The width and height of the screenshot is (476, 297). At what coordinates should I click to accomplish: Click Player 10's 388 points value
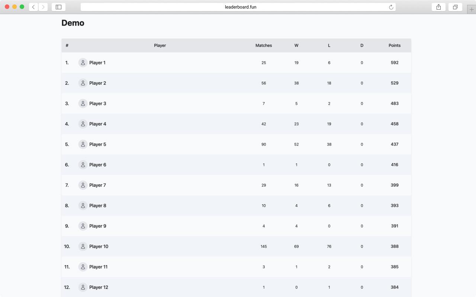pos(395,247)
